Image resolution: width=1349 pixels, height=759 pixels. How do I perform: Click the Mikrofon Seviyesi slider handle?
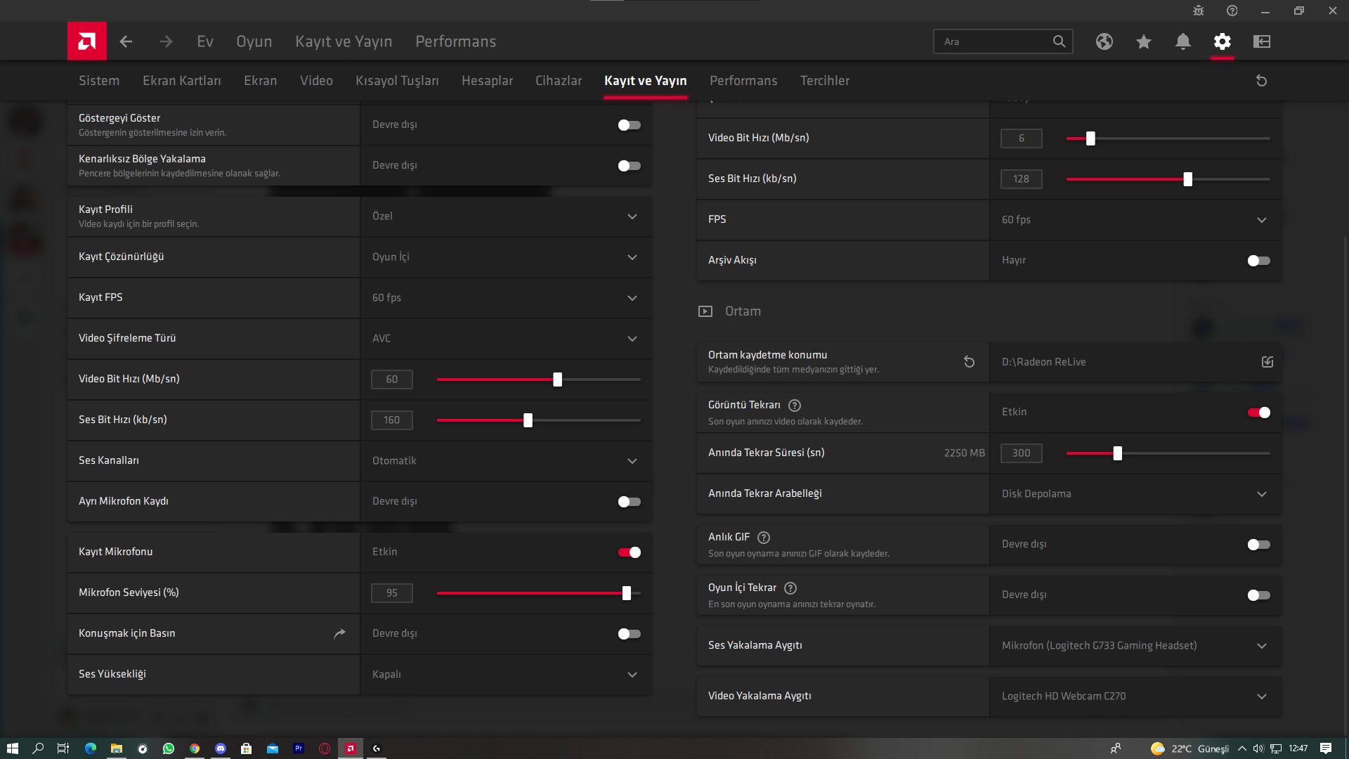click(x=626, y=593)
